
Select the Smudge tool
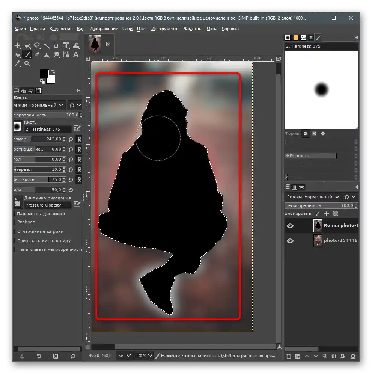pos(56,54)
